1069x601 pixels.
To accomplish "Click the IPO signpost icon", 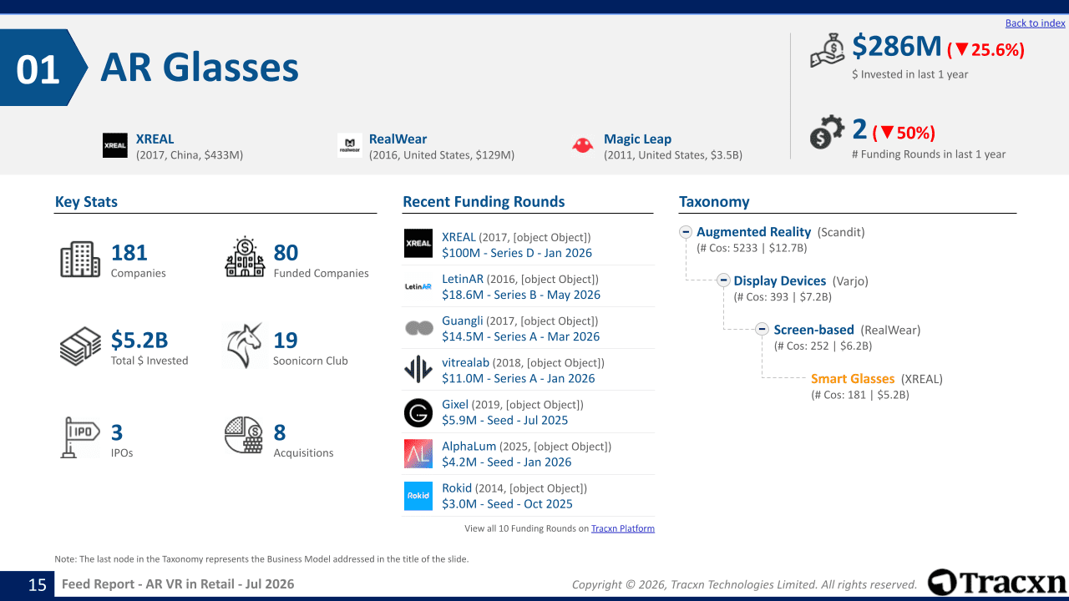I will coord(80,437).
